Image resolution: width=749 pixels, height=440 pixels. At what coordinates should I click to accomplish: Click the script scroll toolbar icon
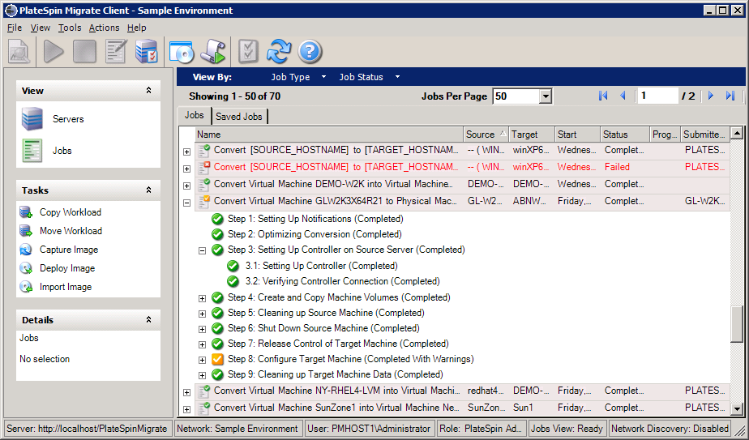[x=213, y=52]
